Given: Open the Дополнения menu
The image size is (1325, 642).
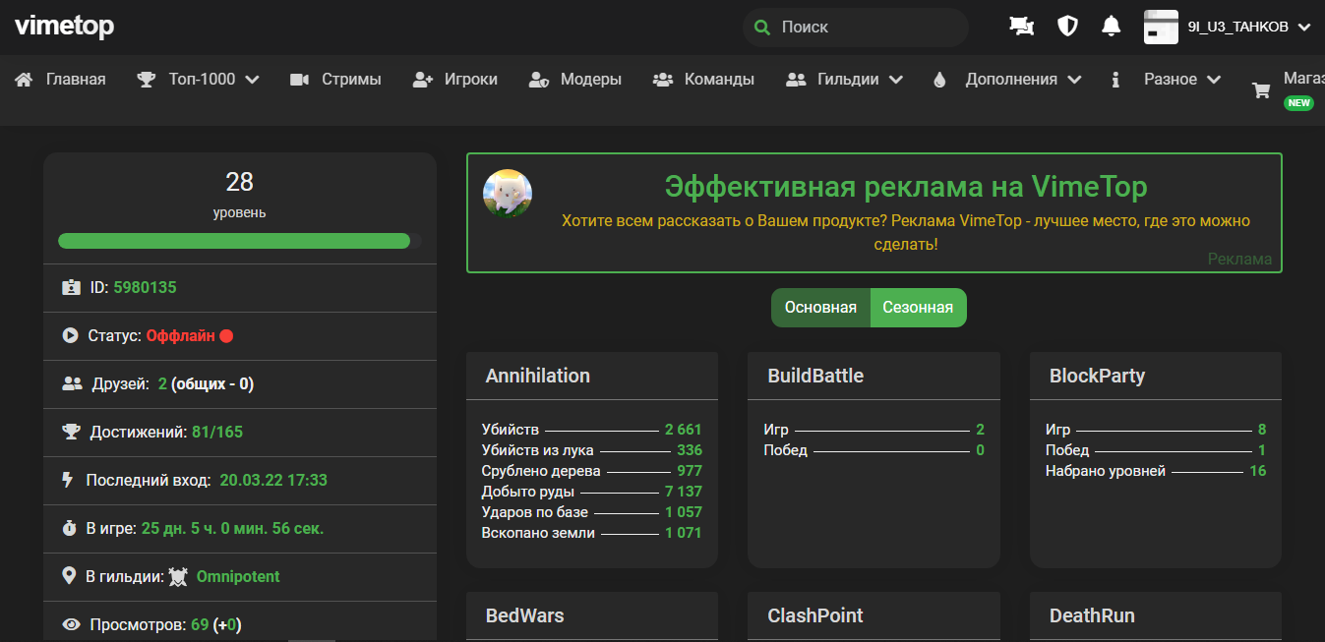Looking at the screenshot, I should [x=1011, y=80].
